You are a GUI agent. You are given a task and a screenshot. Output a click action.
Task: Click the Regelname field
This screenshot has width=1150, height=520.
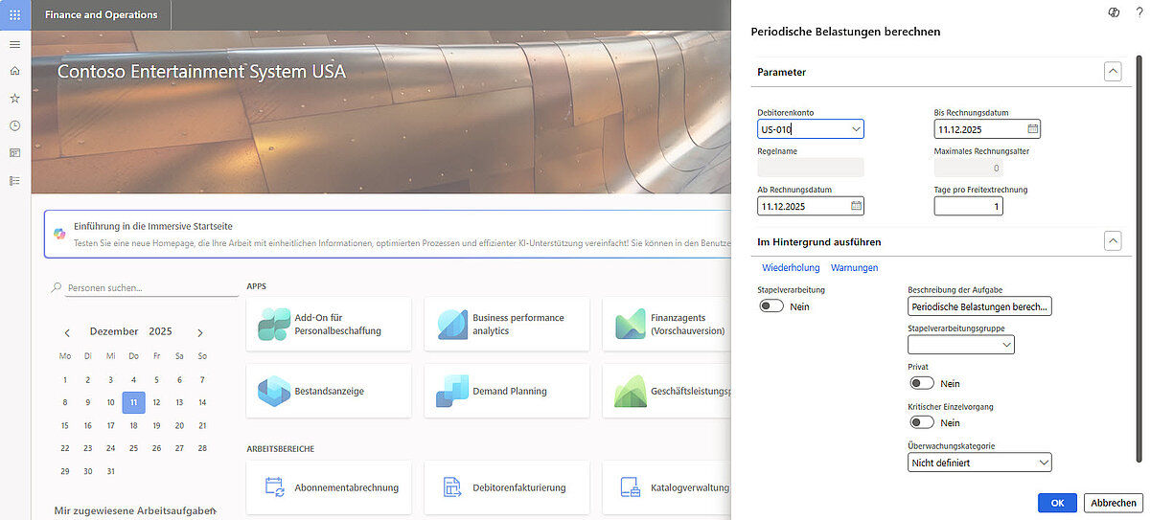(811, 167)
